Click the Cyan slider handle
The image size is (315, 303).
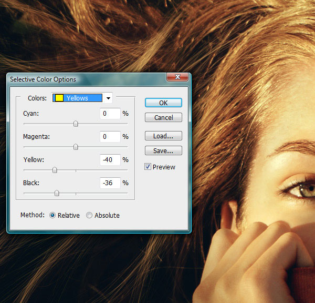tap(76, 124)
